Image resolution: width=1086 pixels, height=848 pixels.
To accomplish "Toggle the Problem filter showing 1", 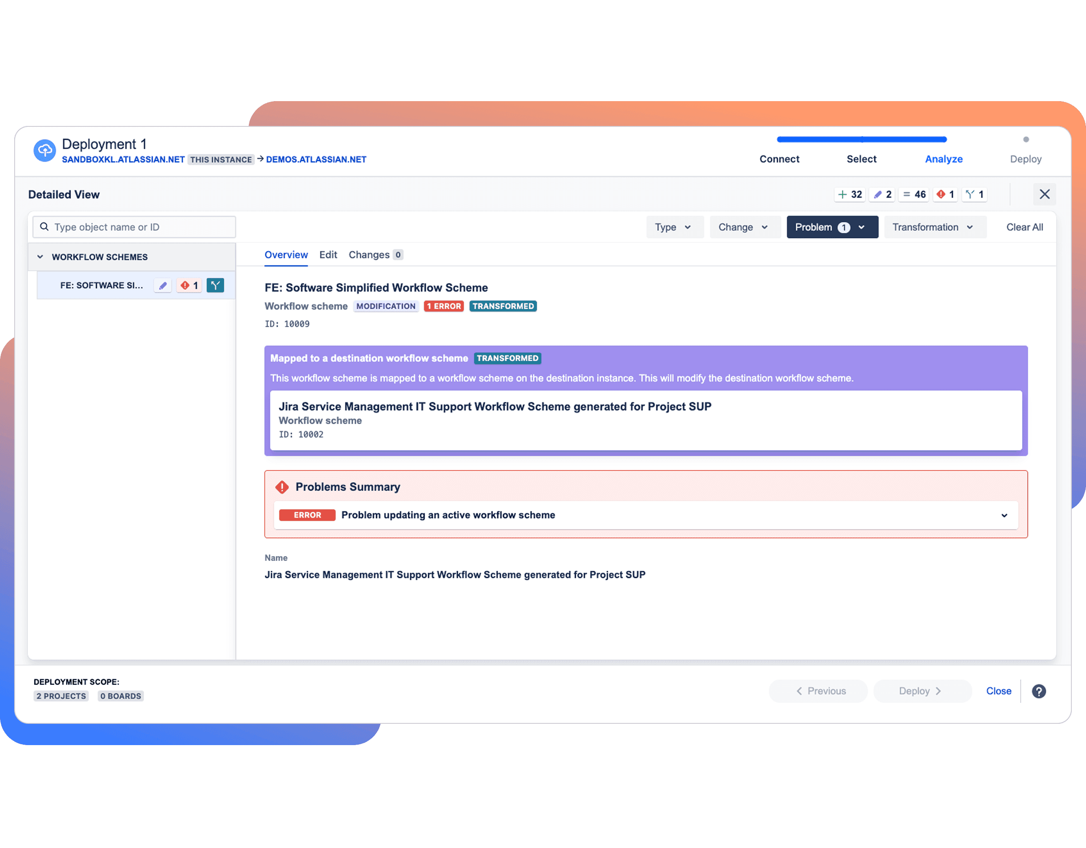I will [831, 227].
